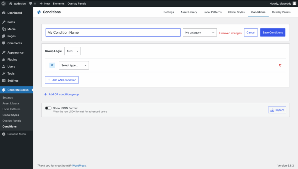The width and height of the screenshot is (298, 169).
Task: Select the Conditions tab
Action: pos(258,12)
